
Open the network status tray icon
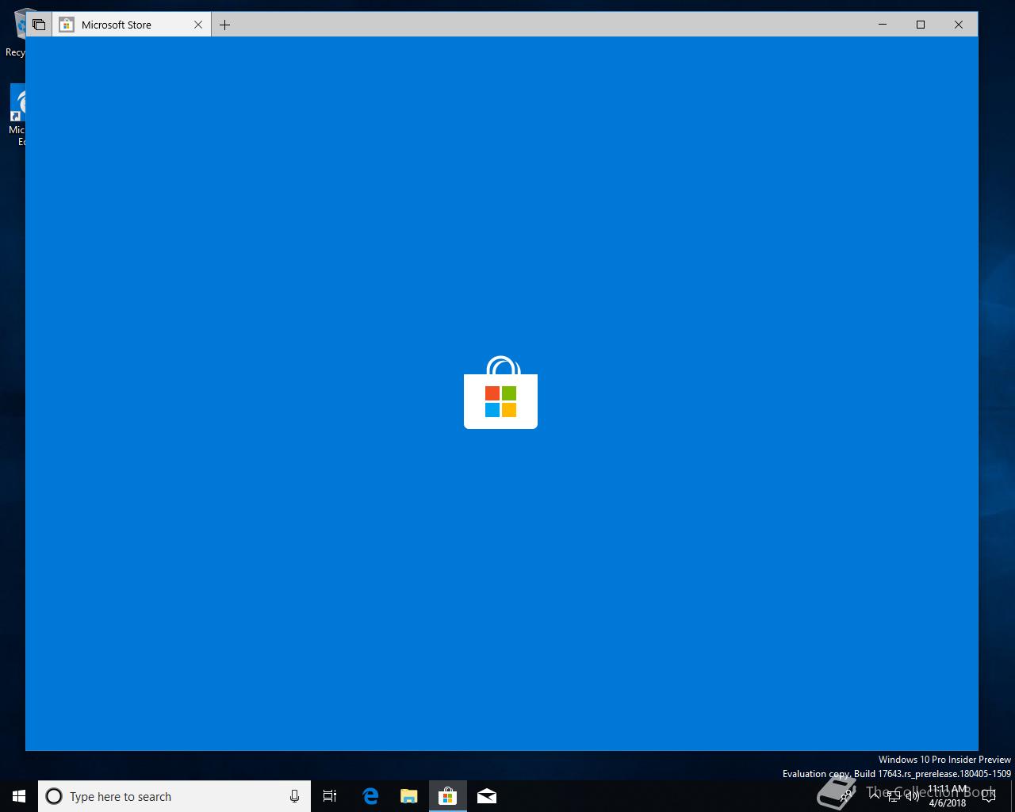click(894, 795)
